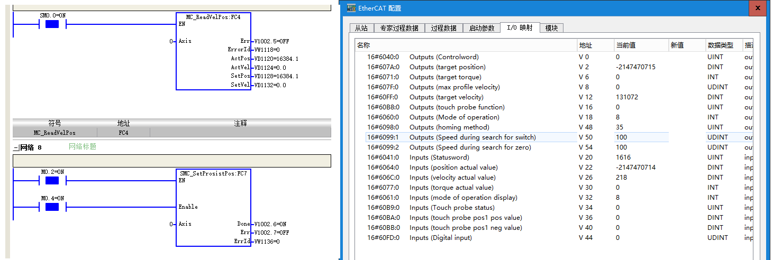Click the 新值 column header
This screenshot has width=773, height=260.
pyautogui.click(x=687, y=45)
